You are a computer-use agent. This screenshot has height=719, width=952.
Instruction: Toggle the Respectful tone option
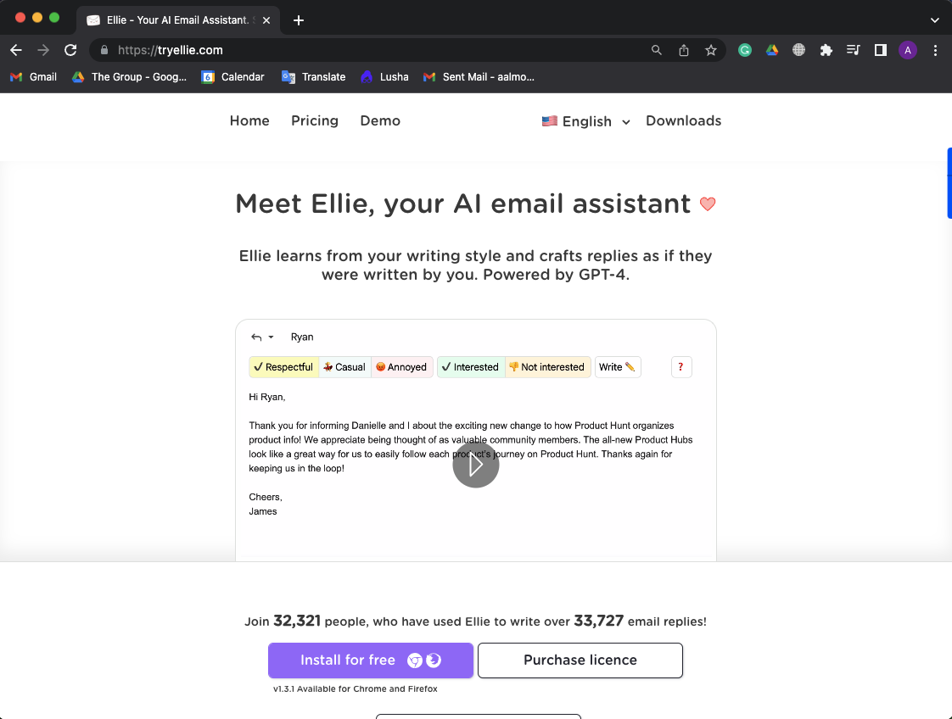pos(283,367)
